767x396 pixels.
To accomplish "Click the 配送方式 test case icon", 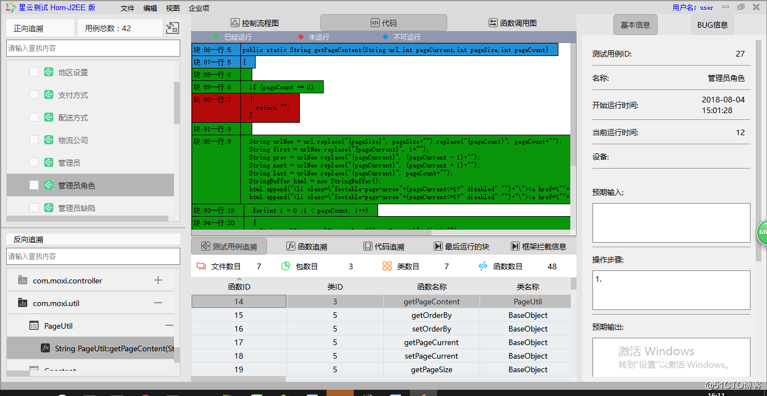I will 49,118.
